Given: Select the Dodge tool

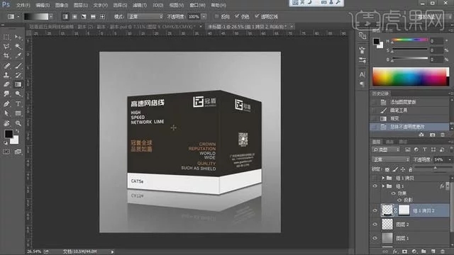Looking at the screenshot, I should [18, 93].
